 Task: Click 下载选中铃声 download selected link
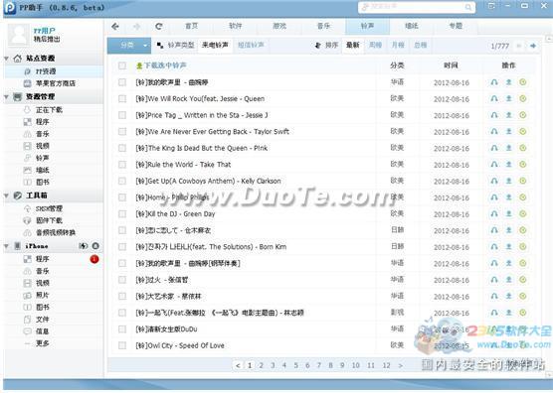pyautogui.click(x=161, y=65)
